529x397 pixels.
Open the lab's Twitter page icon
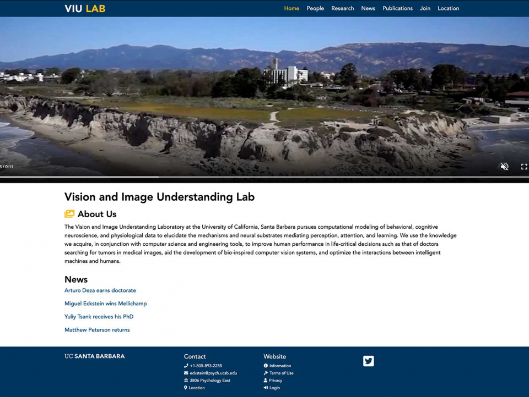(x=369, y=361)
